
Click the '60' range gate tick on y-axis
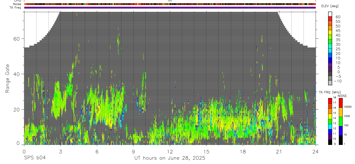(x=17, y=39)
